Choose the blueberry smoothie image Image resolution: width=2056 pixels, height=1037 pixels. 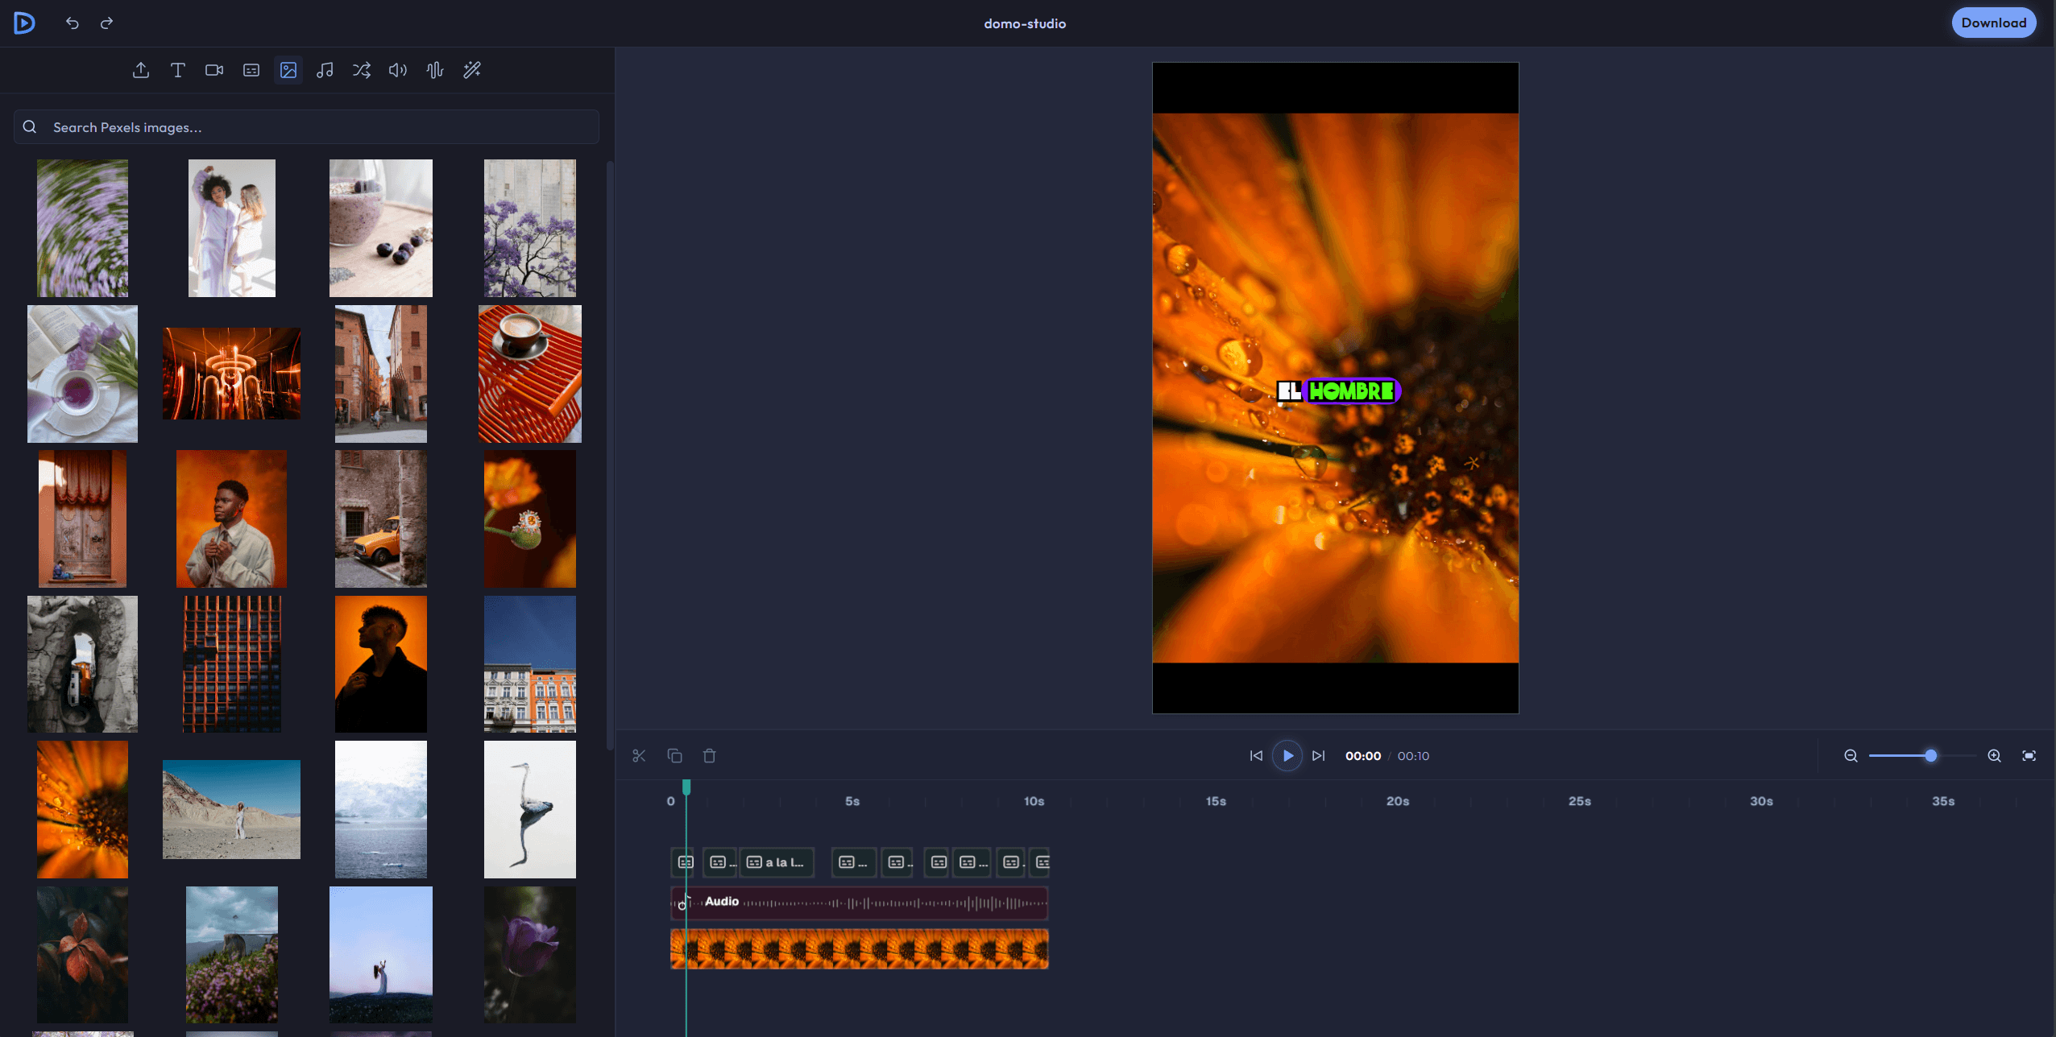(x=381, y=228)
